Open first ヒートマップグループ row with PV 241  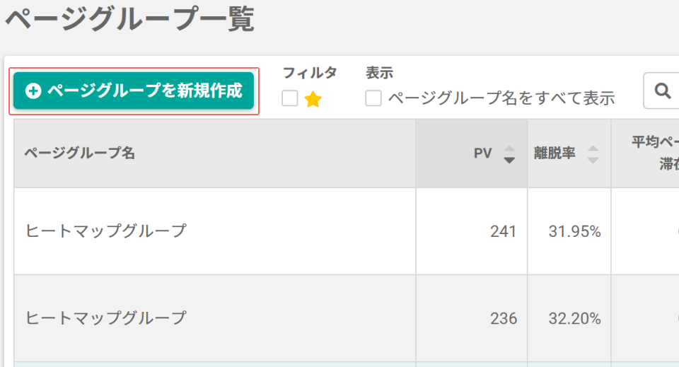[105, 231]
